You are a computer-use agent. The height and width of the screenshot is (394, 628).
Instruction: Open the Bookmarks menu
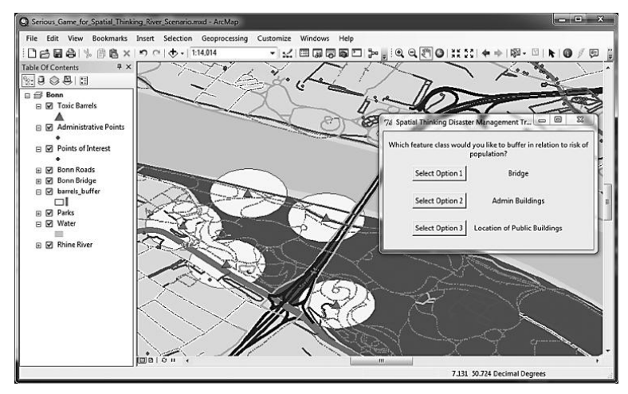point(110,38)
